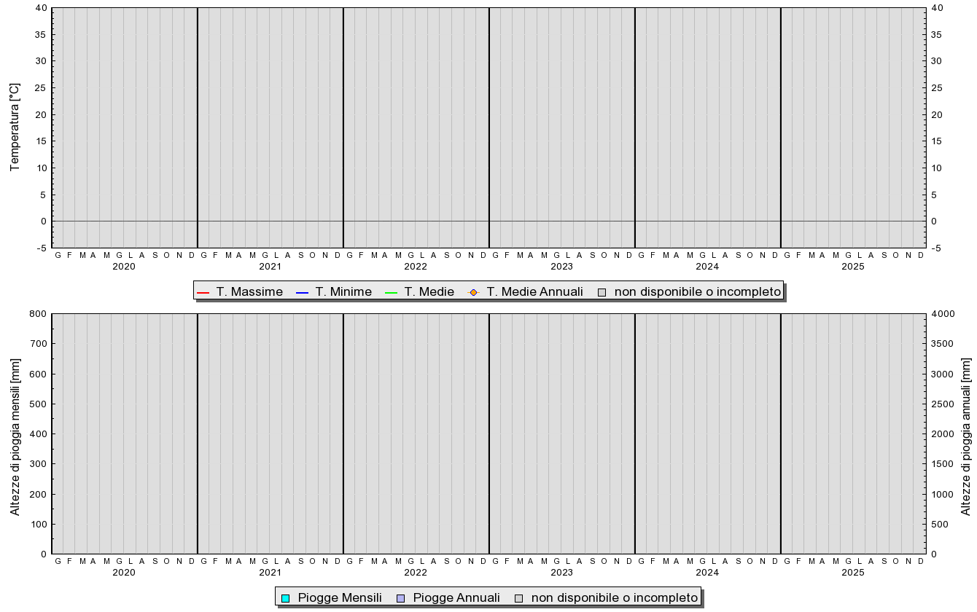Image resolution: width=977 pixels, height=612 pixels.
Task: Click 'non disponibile o incompleto' in temperature legend
Action: pos(698,292)
